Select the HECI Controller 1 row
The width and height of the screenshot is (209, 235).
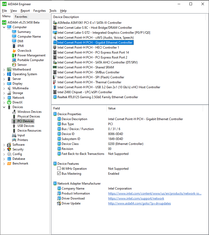tap(88, 48)
